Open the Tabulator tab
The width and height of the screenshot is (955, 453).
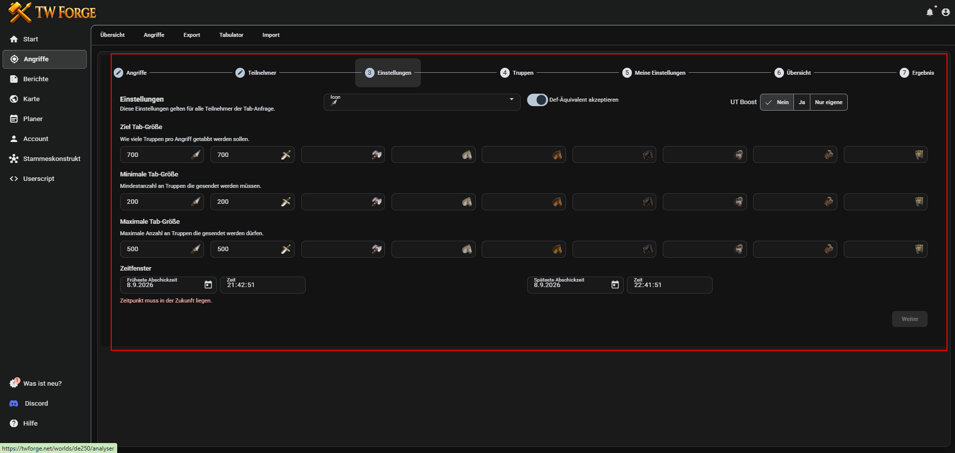pyautogui.click(x=231, y=35)
